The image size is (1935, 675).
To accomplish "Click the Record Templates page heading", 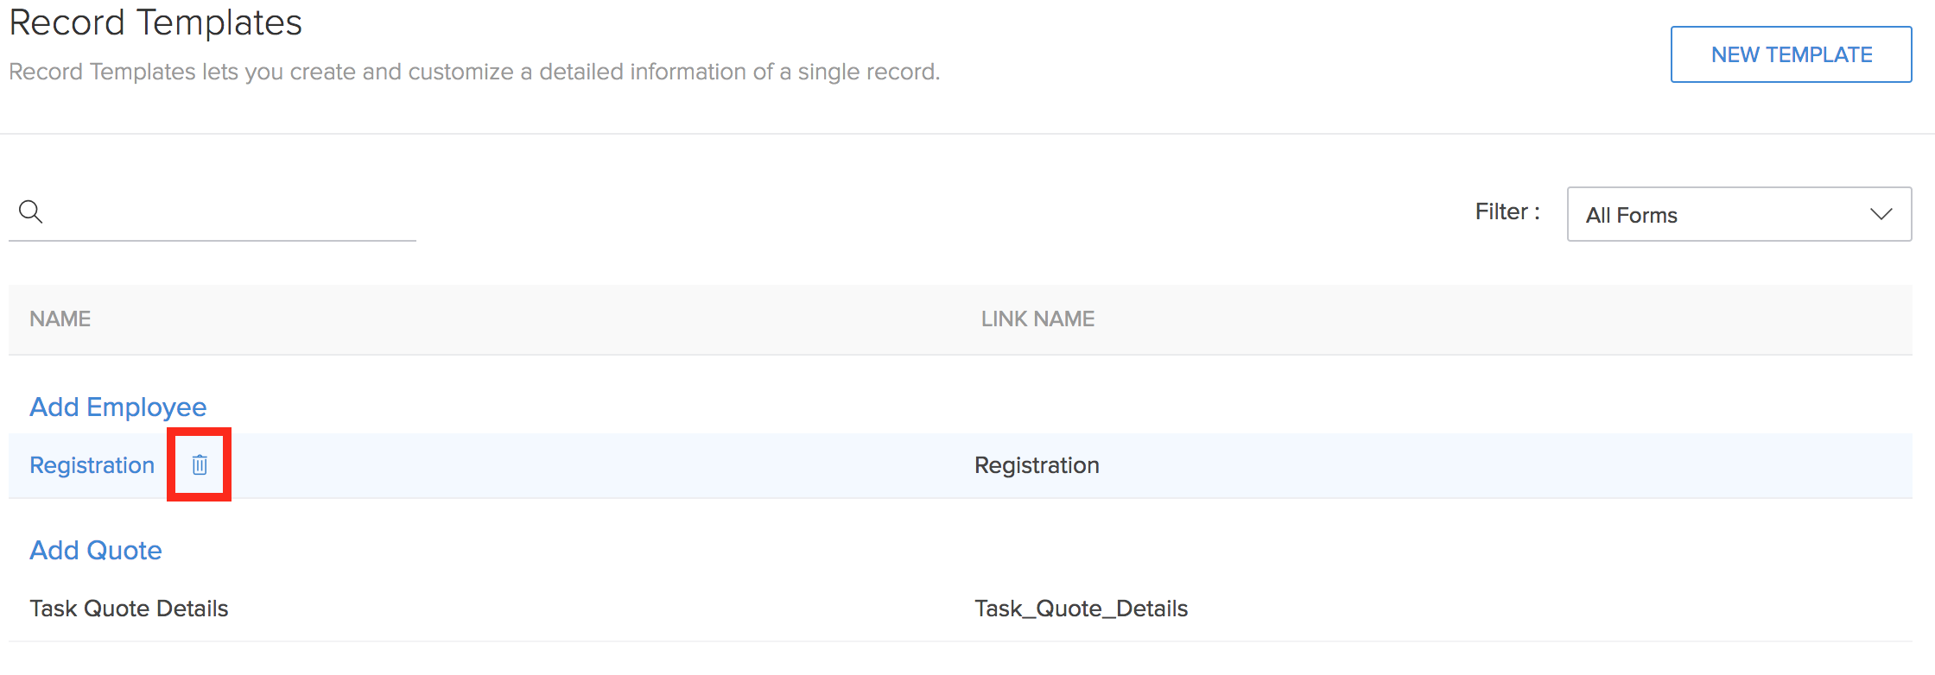I will 155,22.
